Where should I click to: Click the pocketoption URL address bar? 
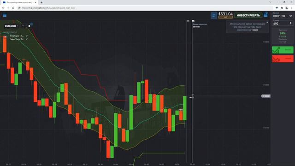[145, 8]
